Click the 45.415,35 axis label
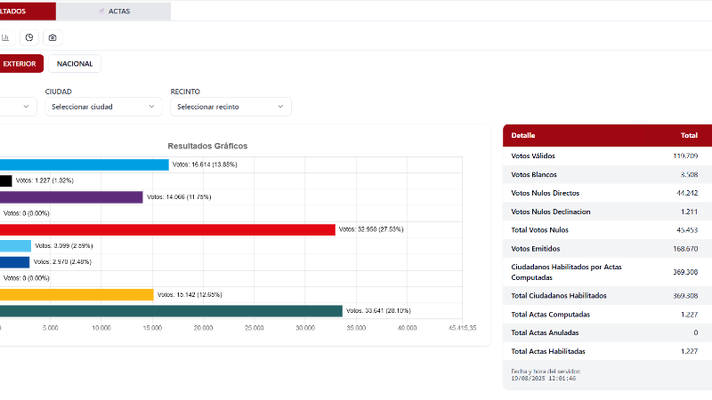The height and width of the screenshot is (400, 712). [462, 328]
